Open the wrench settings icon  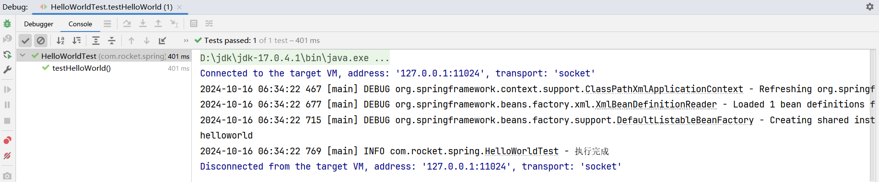[x=7, y=70]
